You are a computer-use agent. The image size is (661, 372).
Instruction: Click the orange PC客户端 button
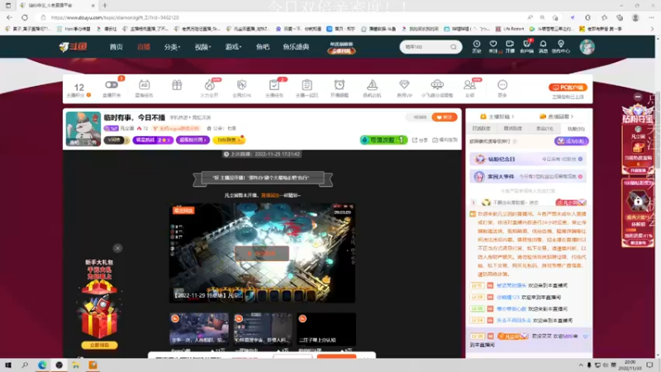point(568,88)
